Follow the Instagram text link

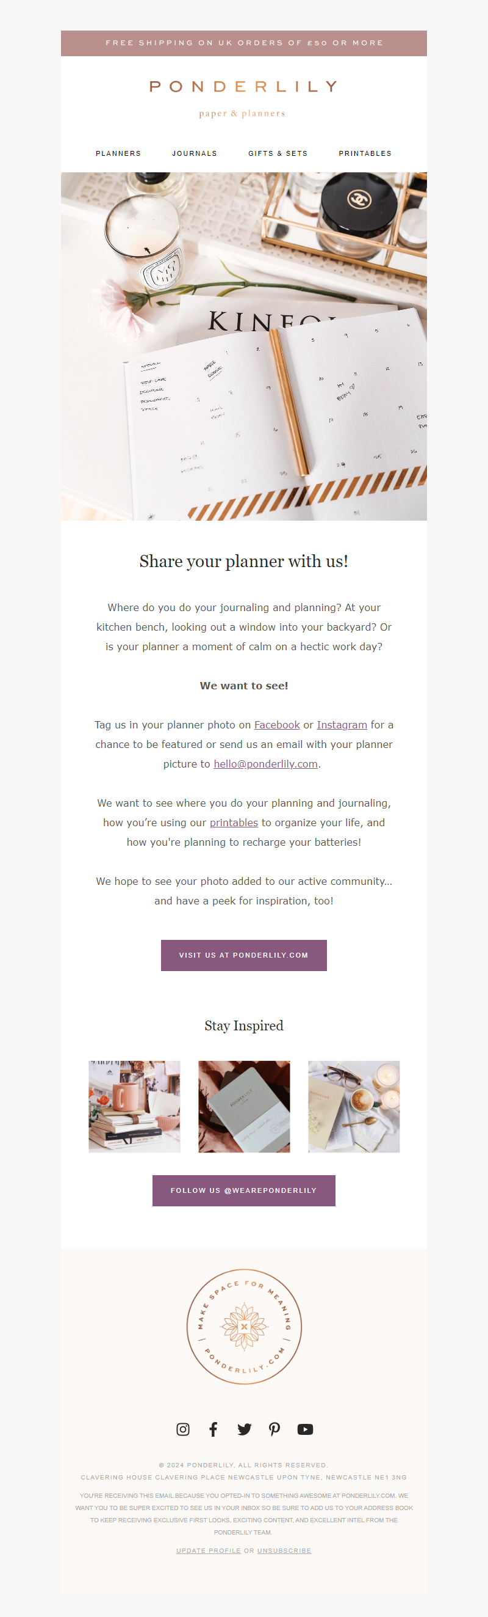click(342, 725)
